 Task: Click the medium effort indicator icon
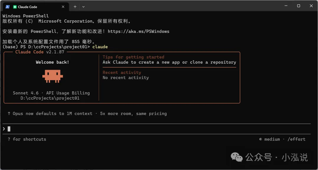pyautogui.click(x=261, y=139)
